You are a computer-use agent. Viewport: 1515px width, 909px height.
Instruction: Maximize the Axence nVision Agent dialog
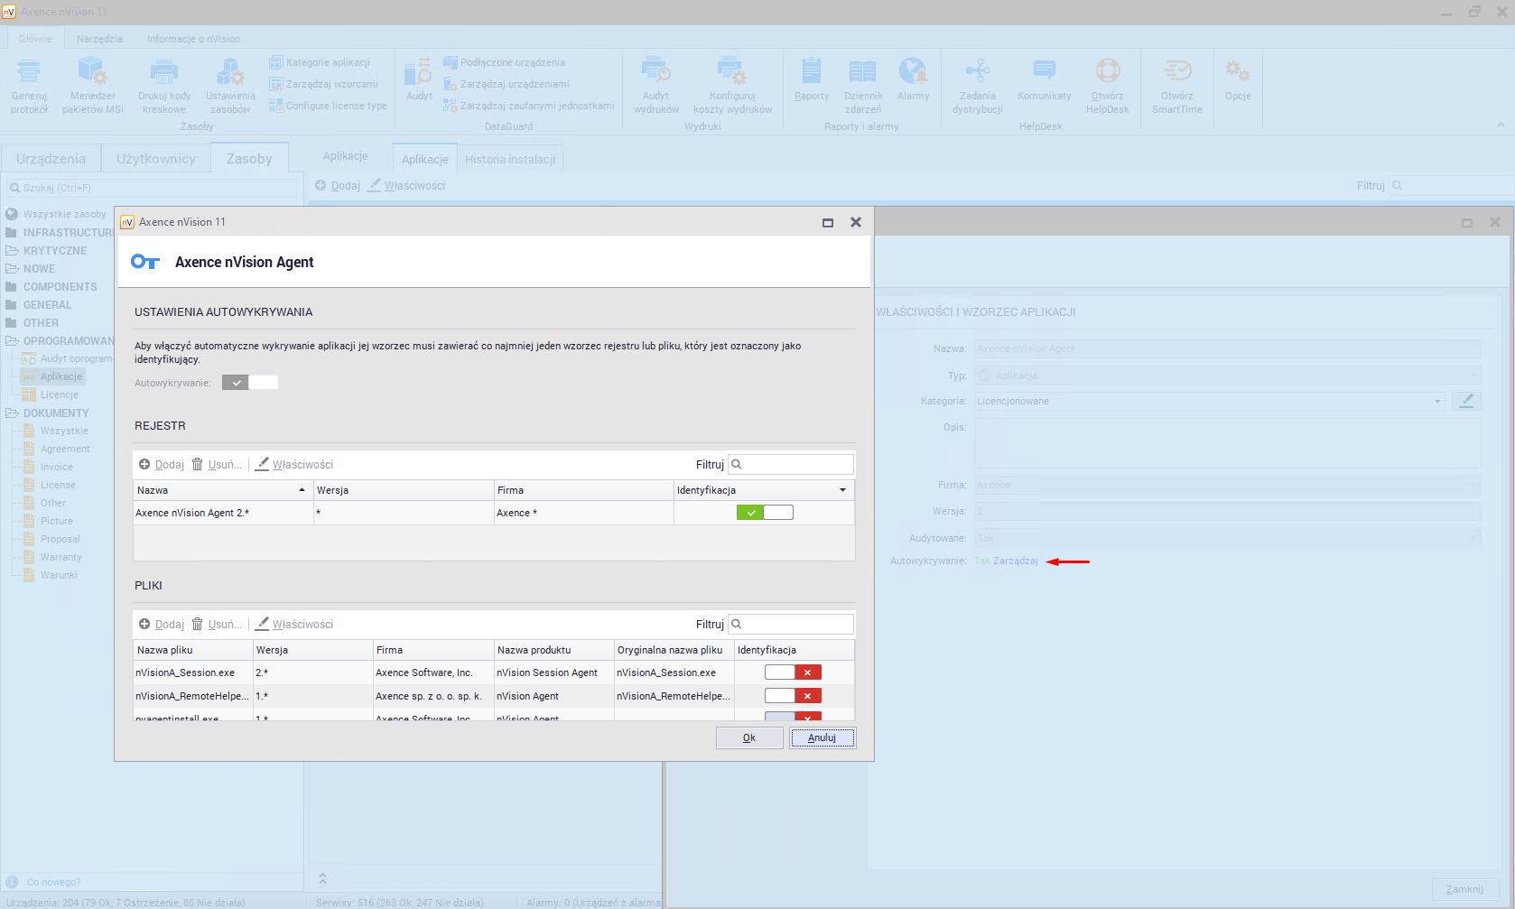click(827, 222)
